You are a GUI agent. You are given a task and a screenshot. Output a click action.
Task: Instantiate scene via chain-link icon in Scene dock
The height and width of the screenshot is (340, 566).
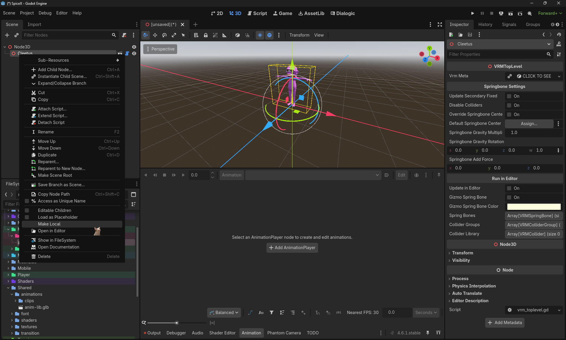click(17, 35)
